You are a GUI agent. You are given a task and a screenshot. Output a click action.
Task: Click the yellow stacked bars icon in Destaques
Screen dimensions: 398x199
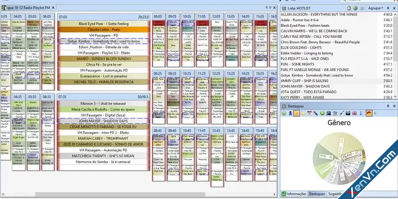(375, 113)
